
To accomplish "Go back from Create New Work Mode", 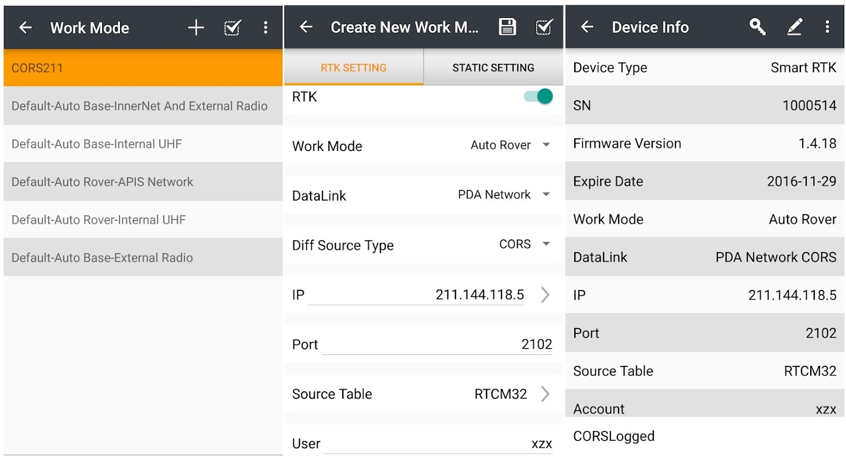I will [306, 27].
